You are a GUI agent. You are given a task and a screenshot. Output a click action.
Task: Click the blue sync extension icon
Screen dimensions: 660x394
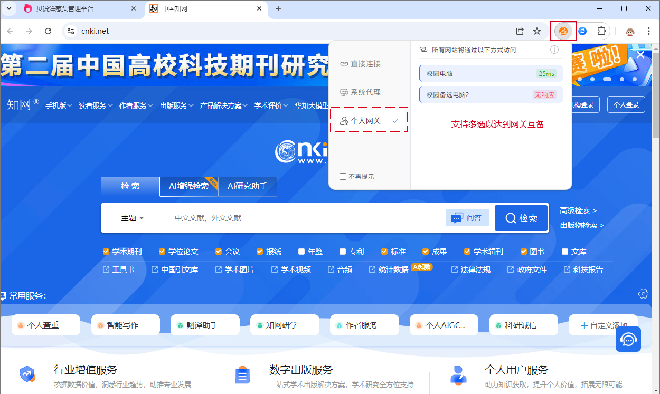click(582, 31)
